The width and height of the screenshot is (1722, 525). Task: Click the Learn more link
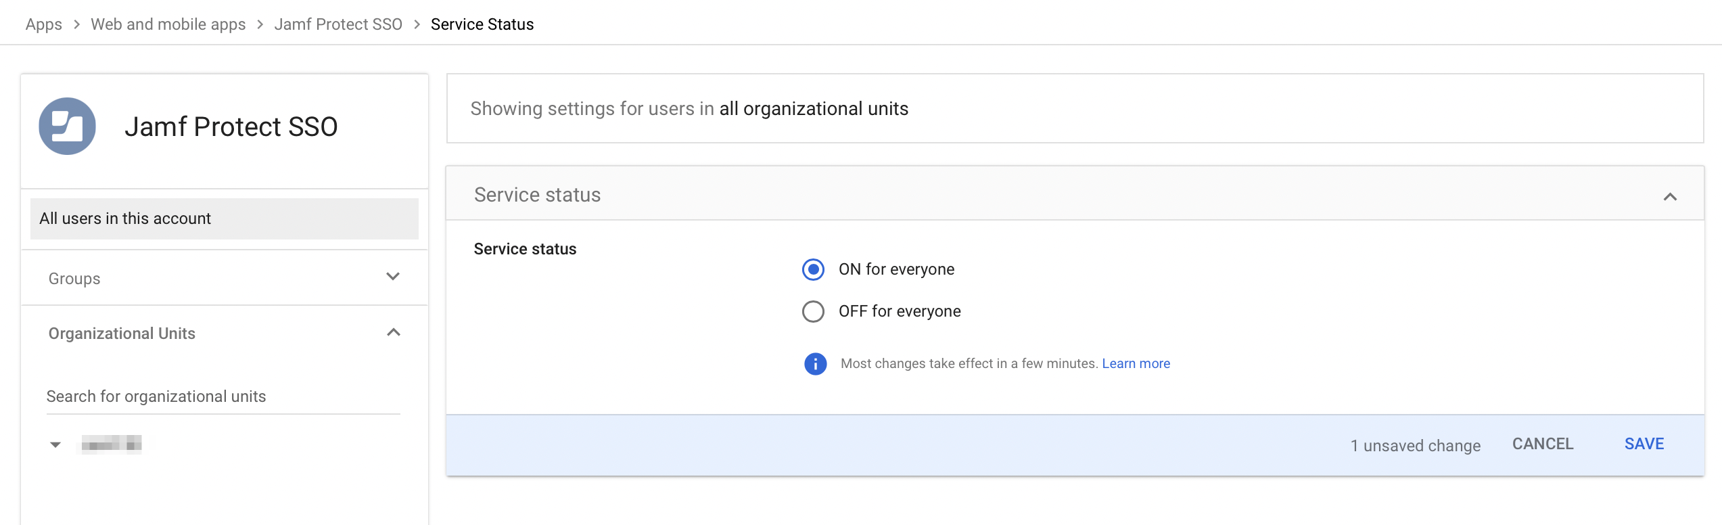[1136, 363]
